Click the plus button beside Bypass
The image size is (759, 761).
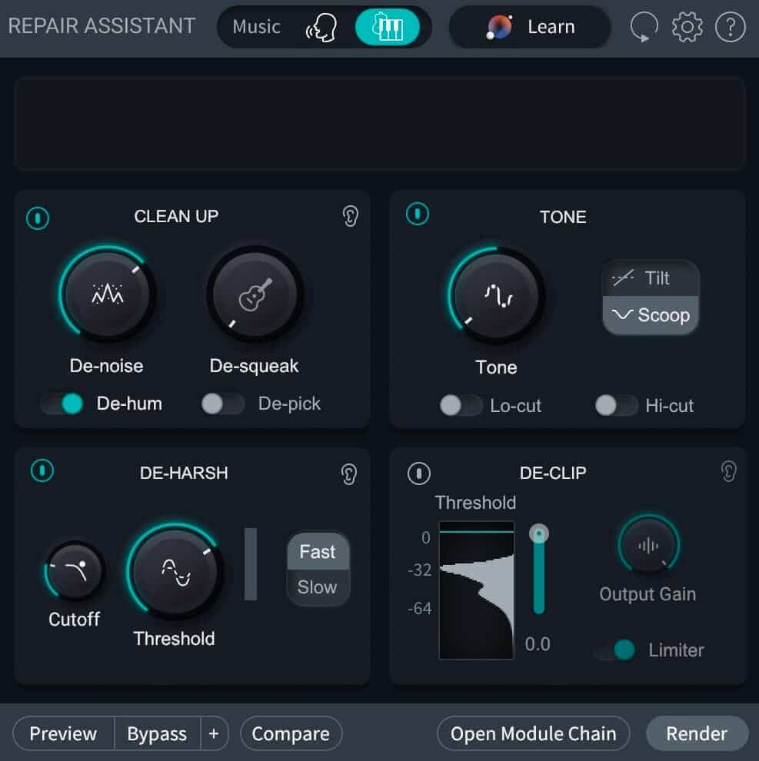pyautogui.click(x=214, y=733)
